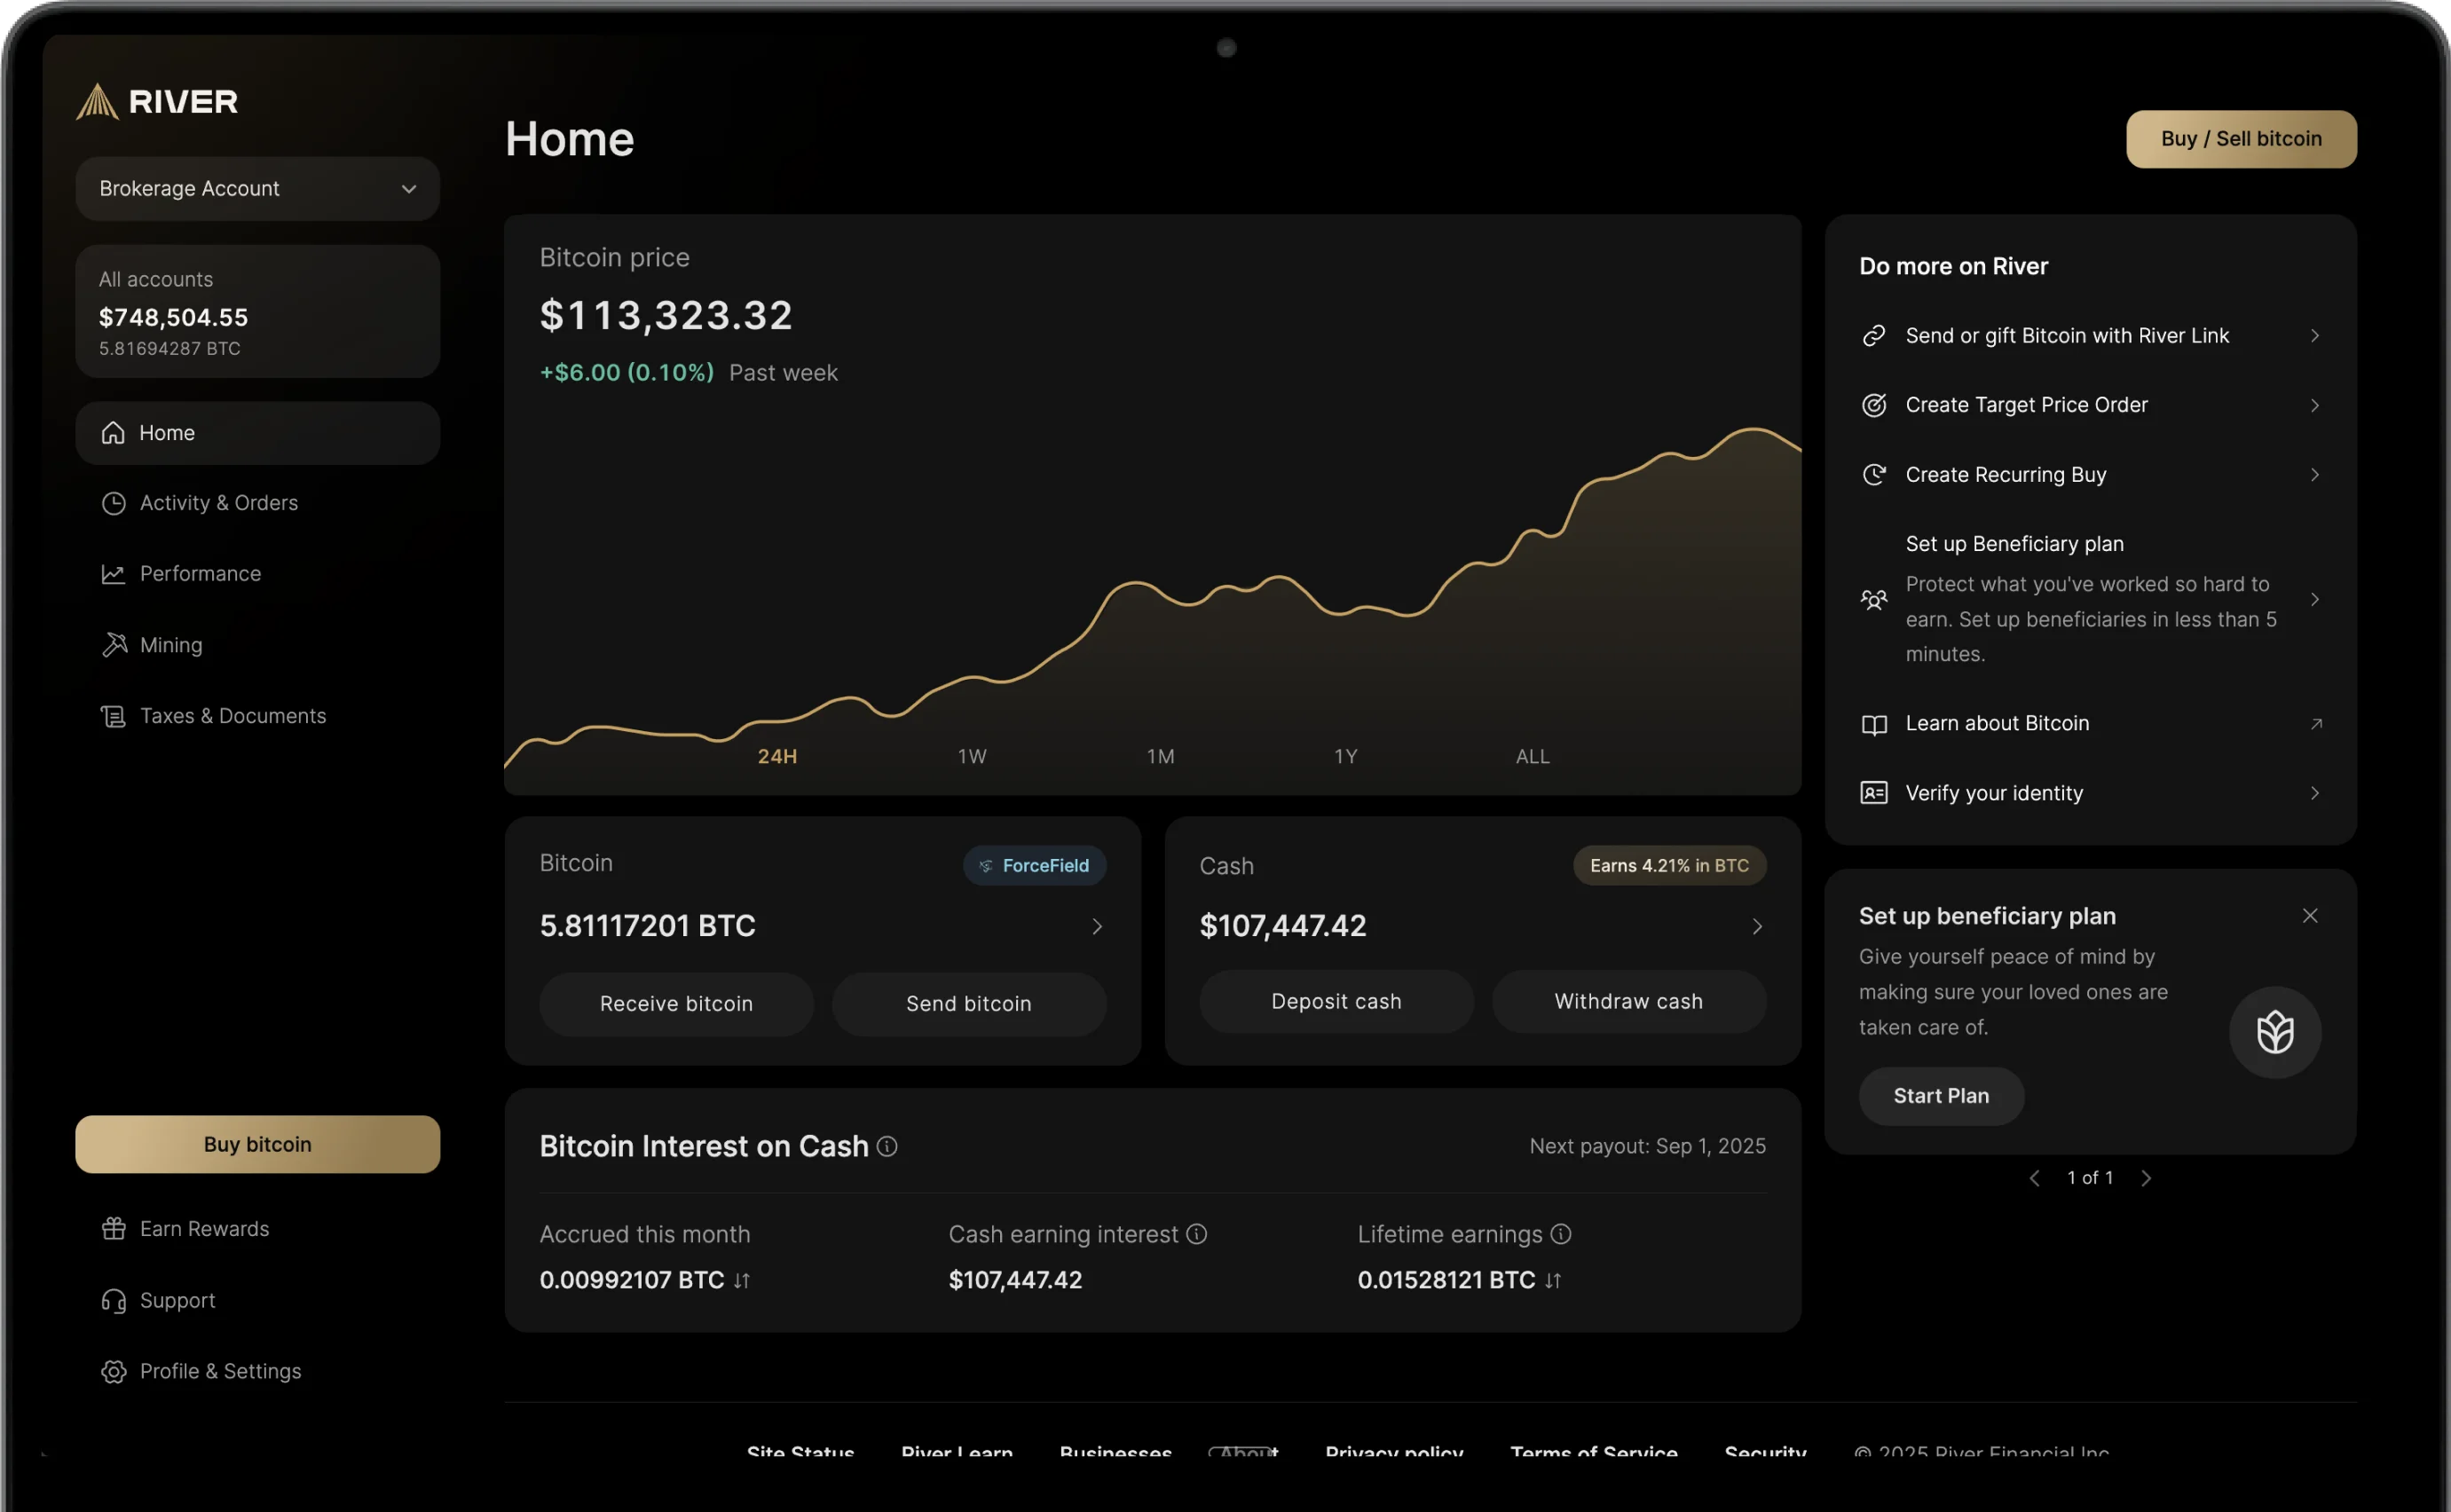2451x1512 pixels.
Task: Expand Bitcoin balance details chevron
Action: pyautogui.click(x=1097, y=926)
